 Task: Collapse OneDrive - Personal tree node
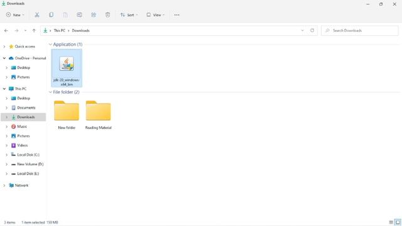(4, 58)
